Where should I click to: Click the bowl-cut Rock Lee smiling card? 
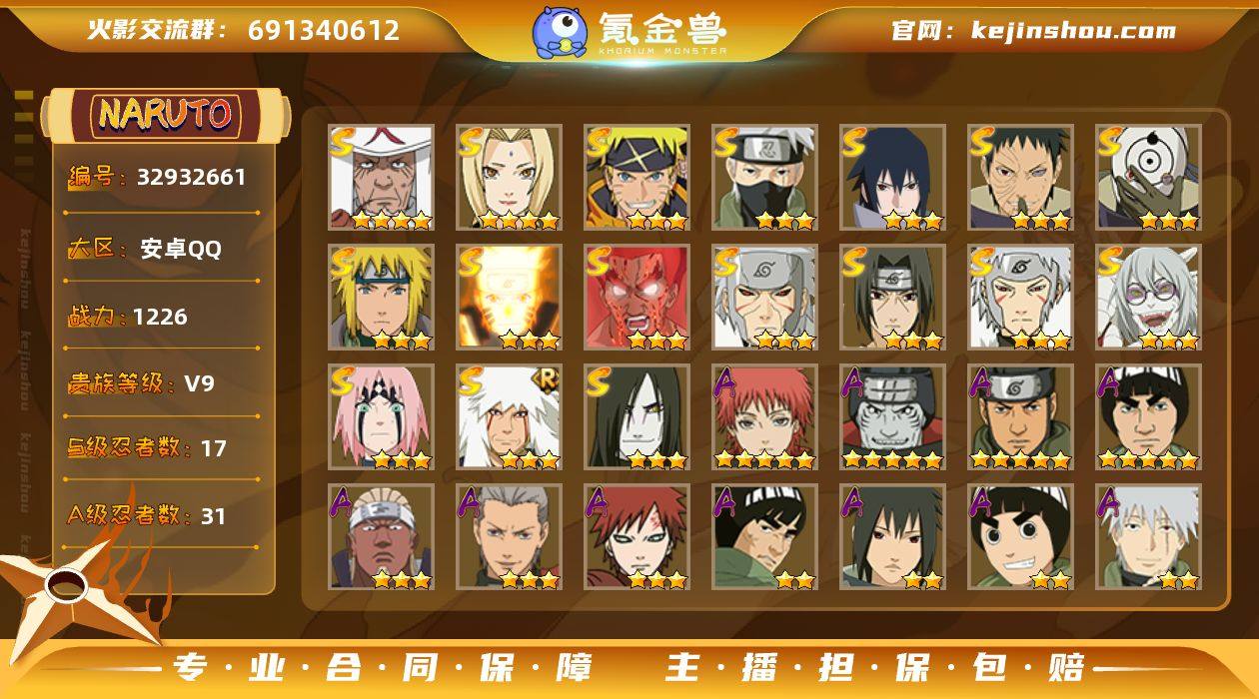click(1020, 537)
